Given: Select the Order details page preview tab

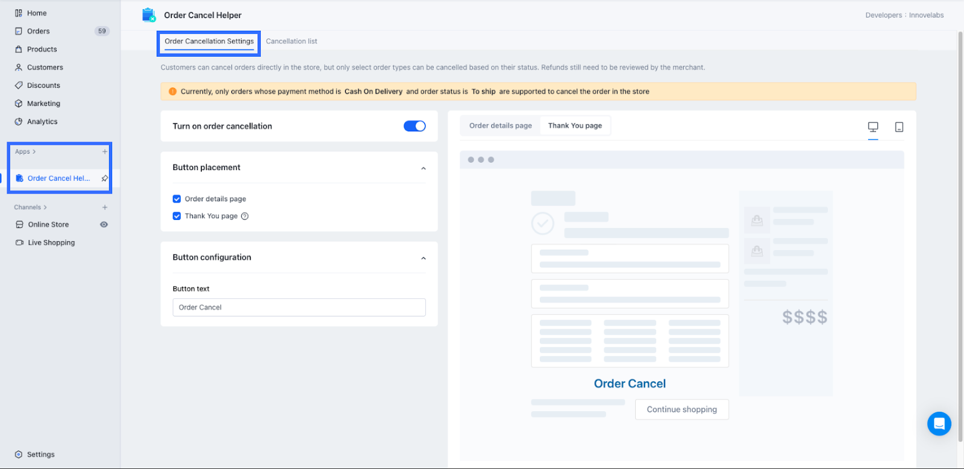Looking at the screenshot, I should [501, 126].
